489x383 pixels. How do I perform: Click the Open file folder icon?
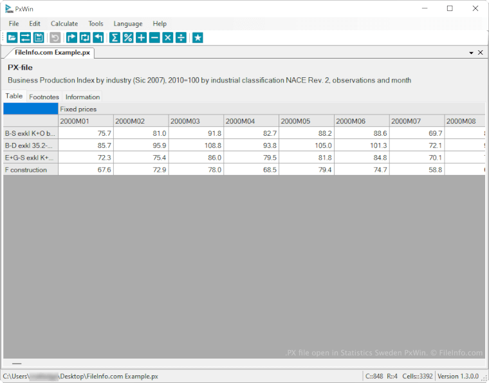pos(12,38)
